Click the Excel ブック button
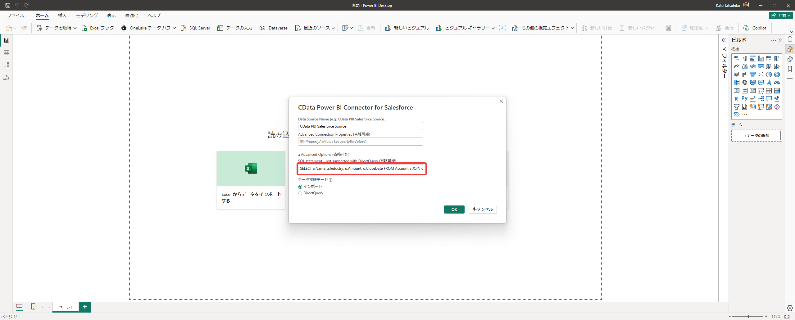Screen dimensions: 795x320 click(98, 28)
